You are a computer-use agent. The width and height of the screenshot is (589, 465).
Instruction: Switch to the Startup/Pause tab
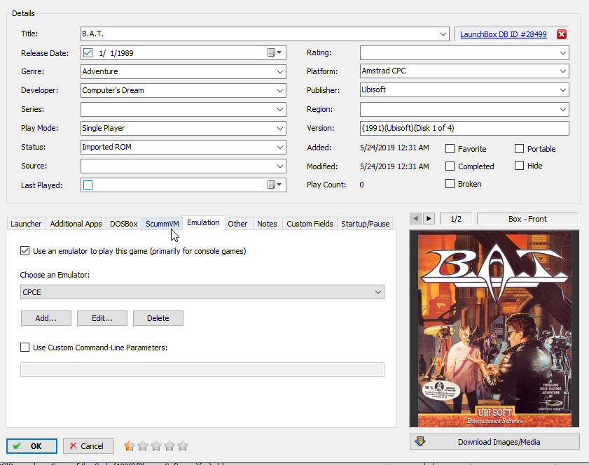pyautogui.click(x=365, y=224)
